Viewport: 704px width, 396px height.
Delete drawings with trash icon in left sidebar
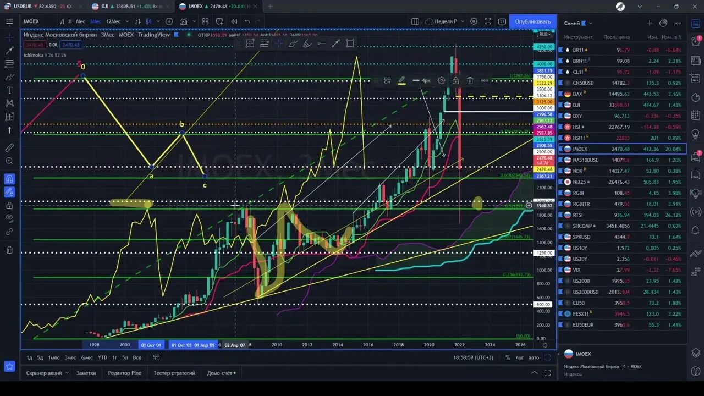9,250
